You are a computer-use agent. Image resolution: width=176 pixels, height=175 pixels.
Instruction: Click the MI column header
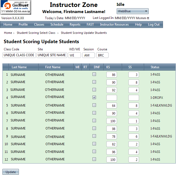[77, 67]
